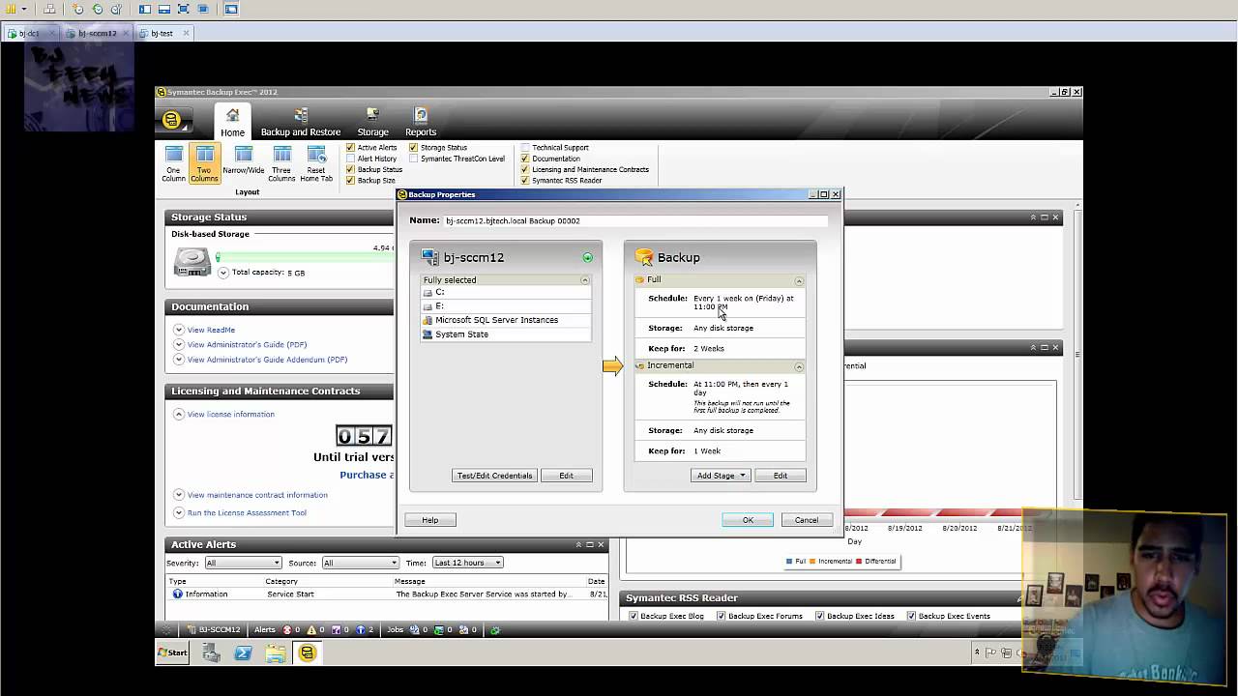Enable Symantec ThreatCon Level checkbox
Screen dimensions: 1238x696
(x=414, y=159)
